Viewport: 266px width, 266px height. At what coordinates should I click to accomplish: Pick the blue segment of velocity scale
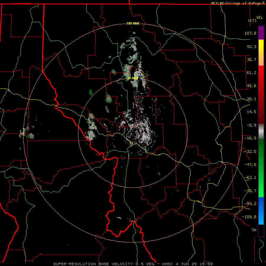[261, 211]
